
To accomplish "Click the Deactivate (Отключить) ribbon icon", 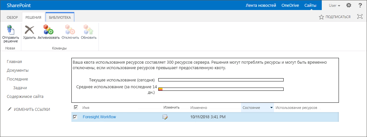I will (70, 30).
